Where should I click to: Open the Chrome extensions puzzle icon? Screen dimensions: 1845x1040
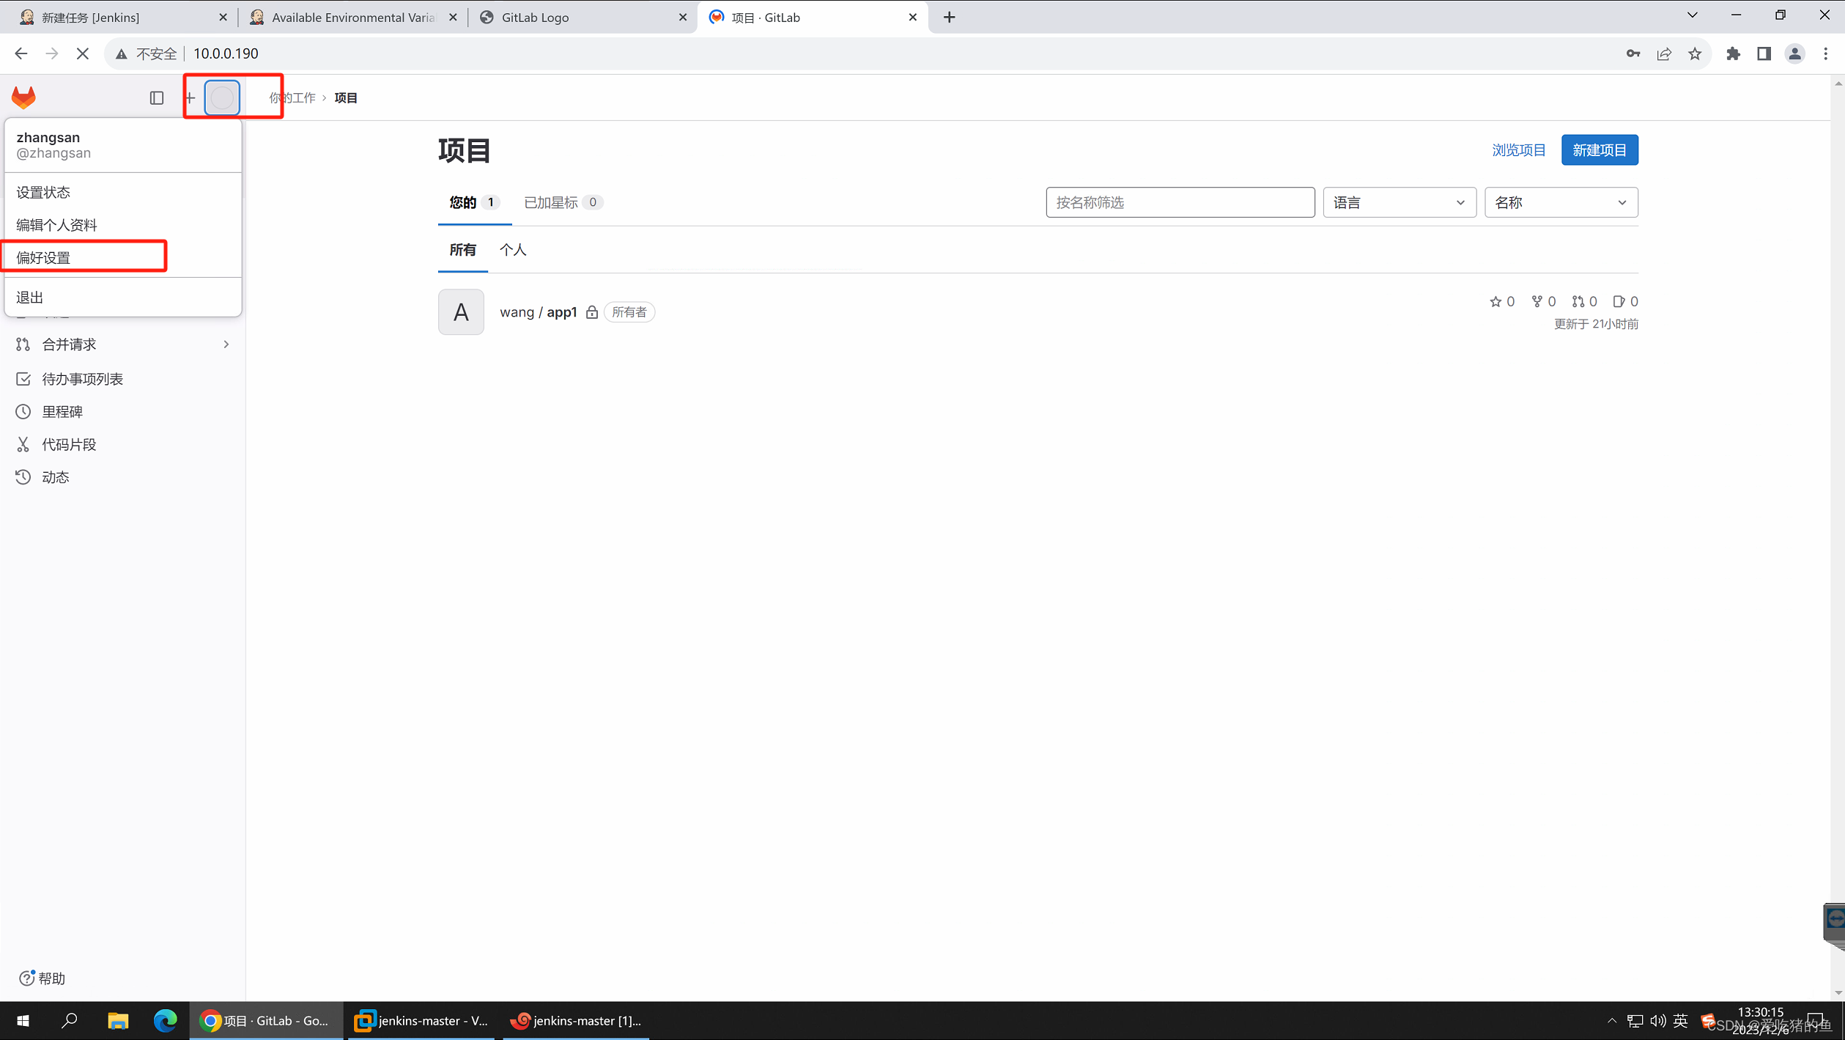tap(1733, 54)
